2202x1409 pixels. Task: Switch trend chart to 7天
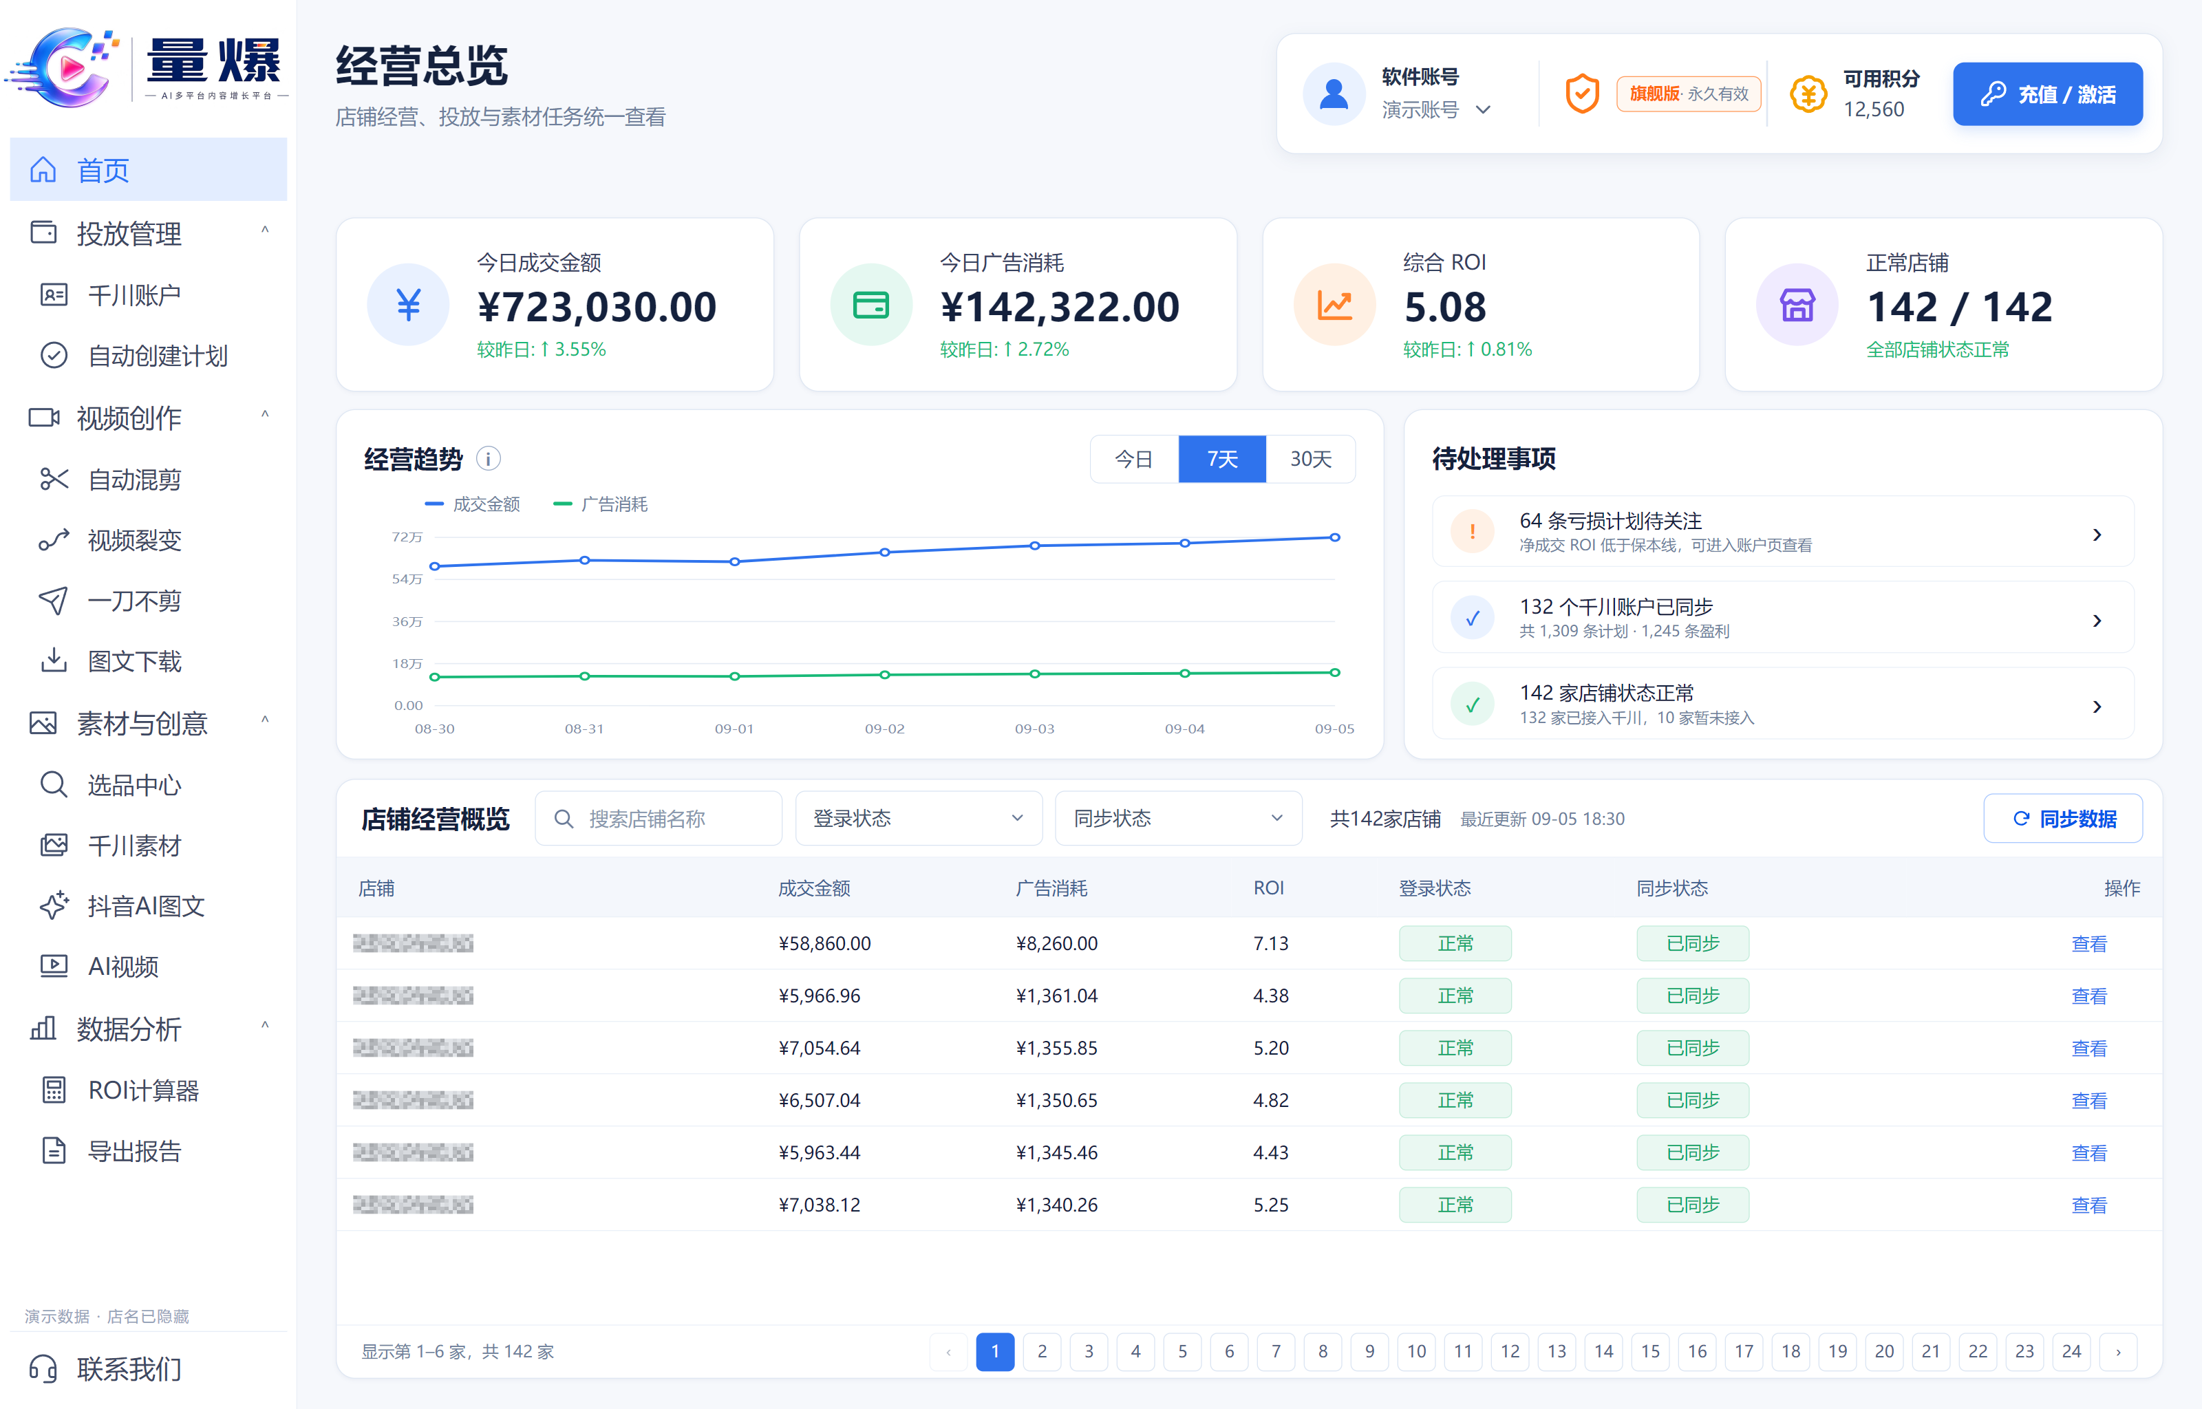coord(1222,458)
